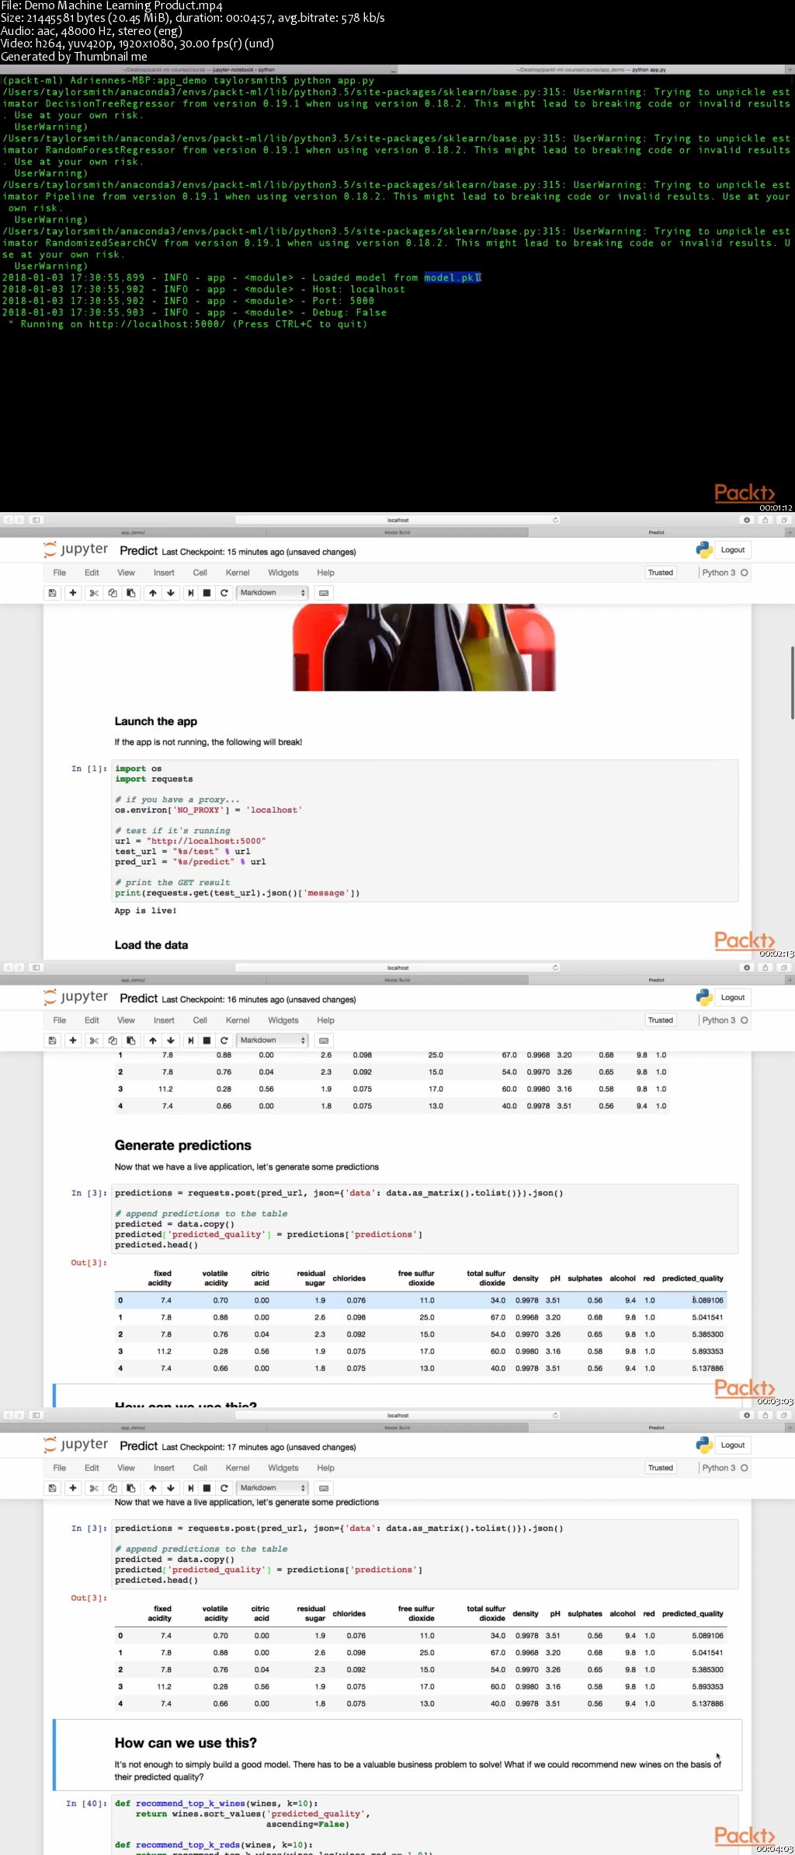The image size is (795, 1855).
Task: Restart kernel in the '16 minutes ago' notebook
Action: (x=224, y=1041)
